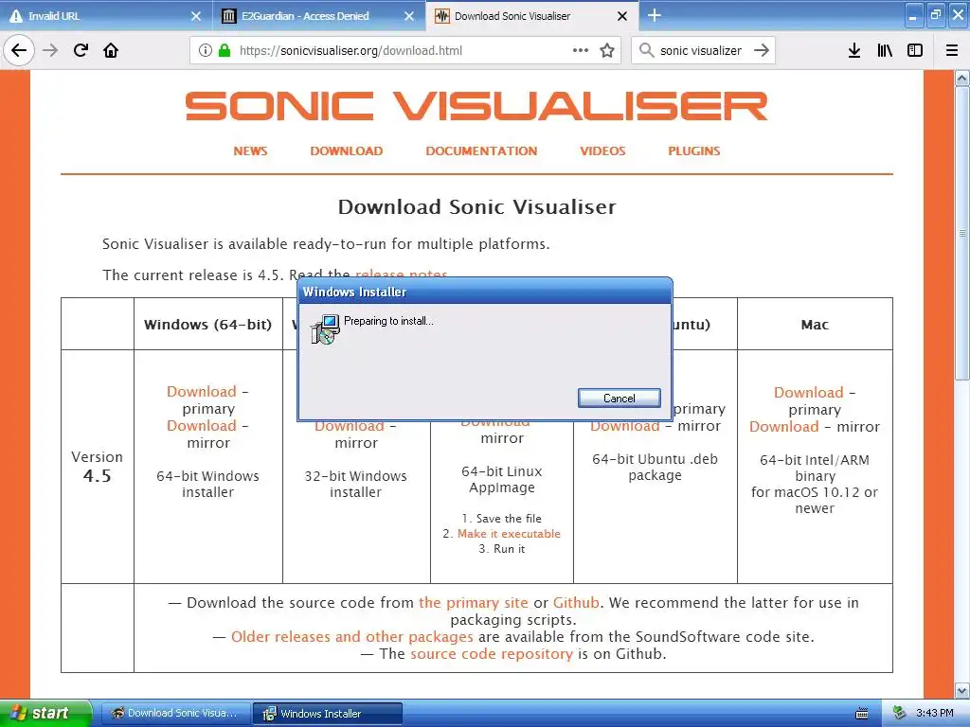Screen dimensions: 970x727
Task: Show site information icon in address bar
Action: [206, 50]
